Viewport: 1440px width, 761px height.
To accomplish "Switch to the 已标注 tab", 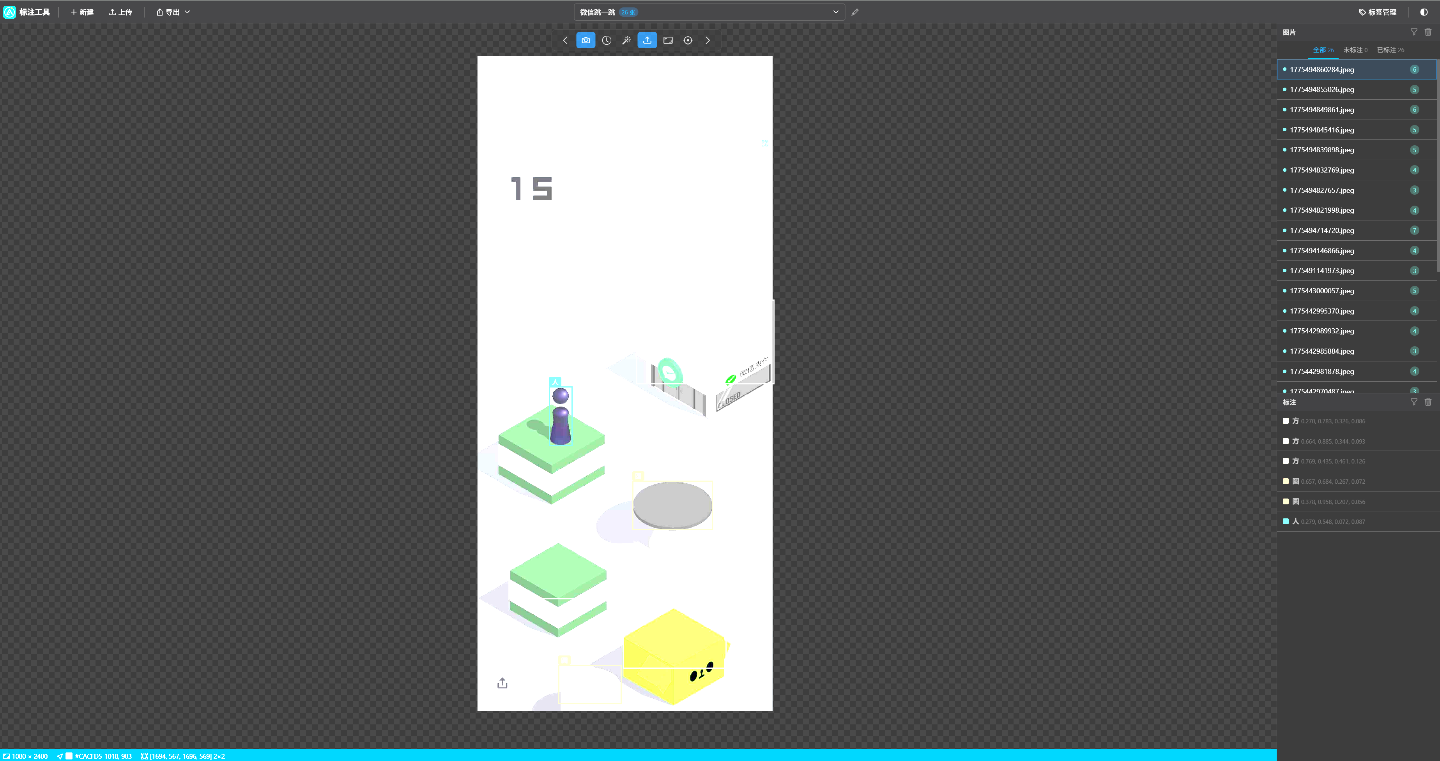I will (1390, 50).
